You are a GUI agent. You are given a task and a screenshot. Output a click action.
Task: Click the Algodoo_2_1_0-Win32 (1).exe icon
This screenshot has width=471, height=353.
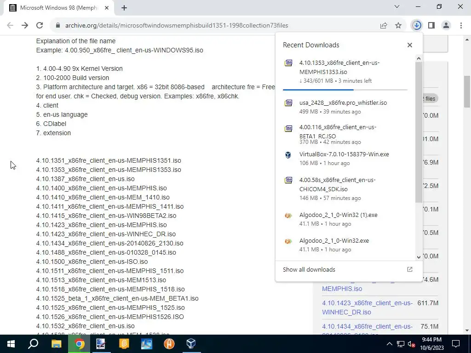(288, 216)
